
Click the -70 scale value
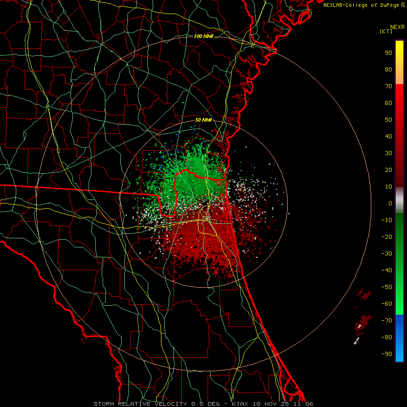(x=387, y=321)
